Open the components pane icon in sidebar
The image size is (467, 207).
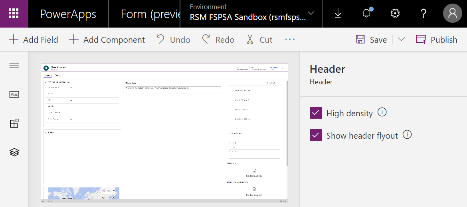[x=14, y=123]
